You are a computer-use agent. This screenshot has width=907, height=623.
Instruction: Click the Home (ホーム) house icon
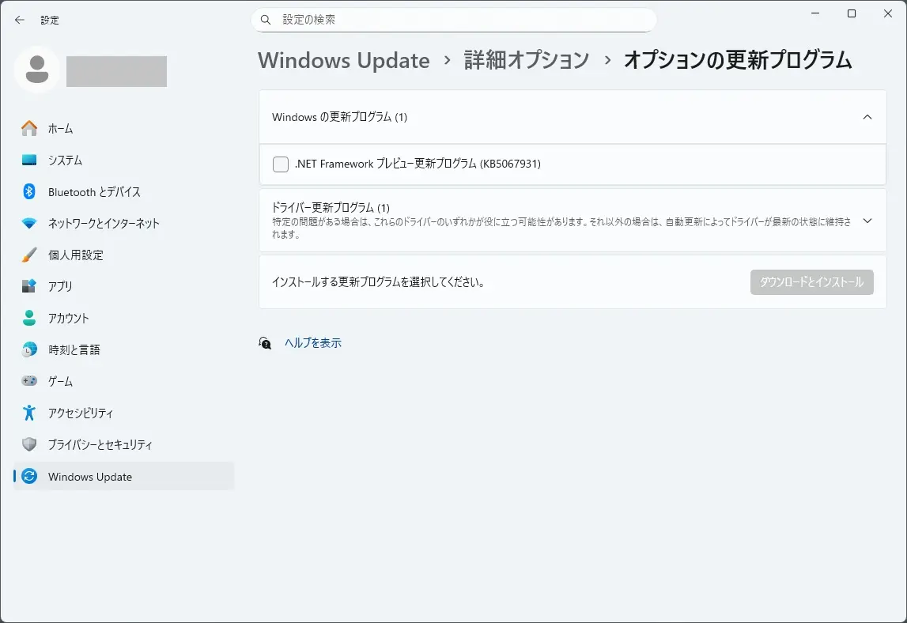coord(29,128)
